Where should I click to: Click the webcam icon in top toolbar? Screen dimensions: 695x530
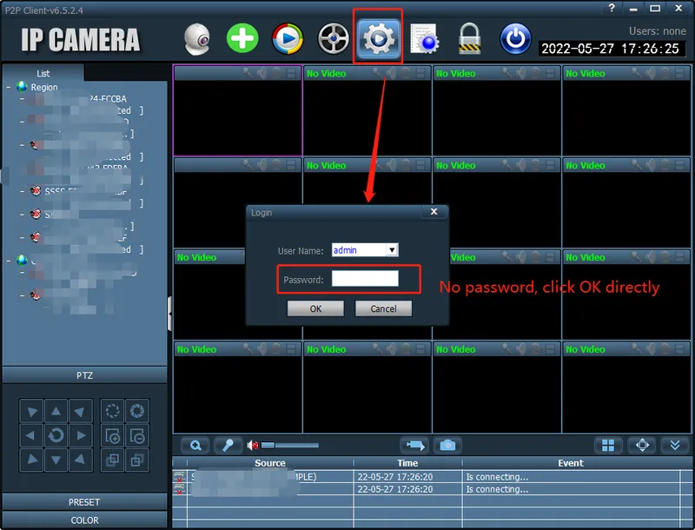pyautogui.click(x=198, y=39)
